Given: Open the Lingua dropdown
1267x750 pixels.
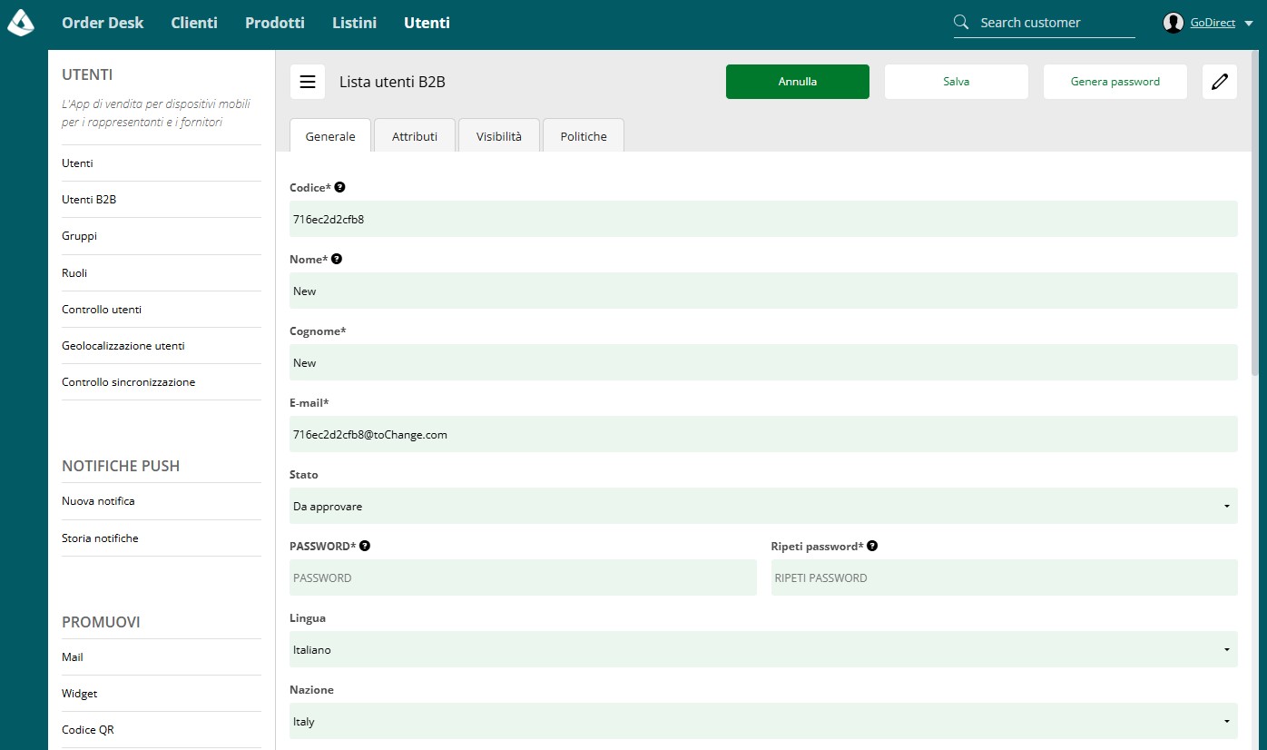Looking at the screenshot, I should tap(763, 649).
